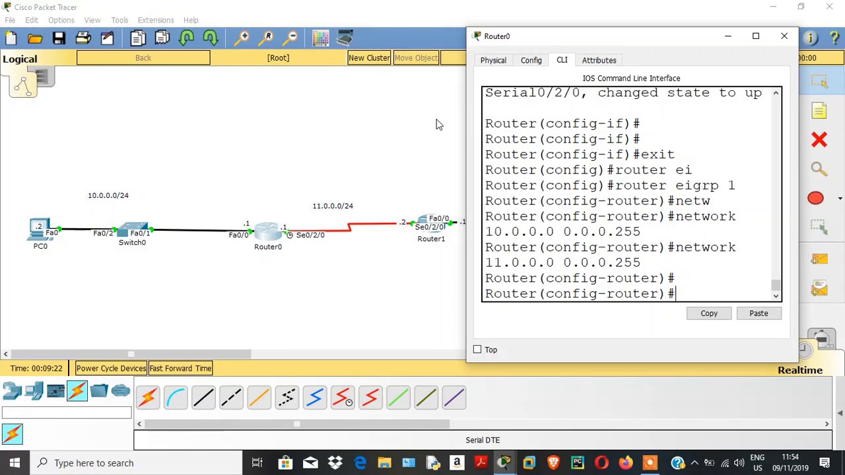
Task: Open File Explorer from the taskbar
Action: (x=384, y=462)
